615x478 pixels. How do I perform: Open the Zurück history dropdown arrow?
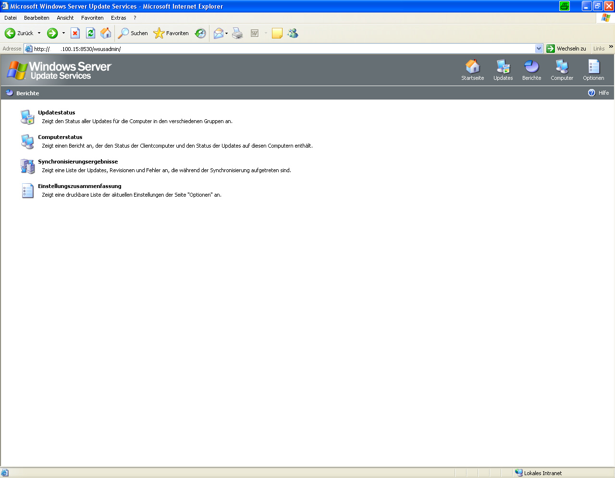[39, 33]
